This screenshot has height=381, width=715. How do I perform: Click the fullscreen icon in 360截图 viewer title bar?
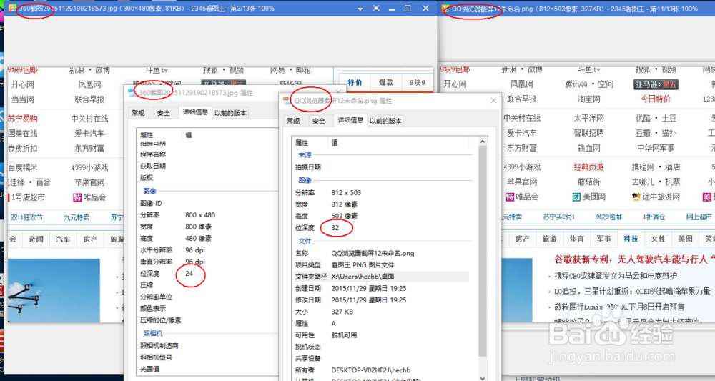376,8
